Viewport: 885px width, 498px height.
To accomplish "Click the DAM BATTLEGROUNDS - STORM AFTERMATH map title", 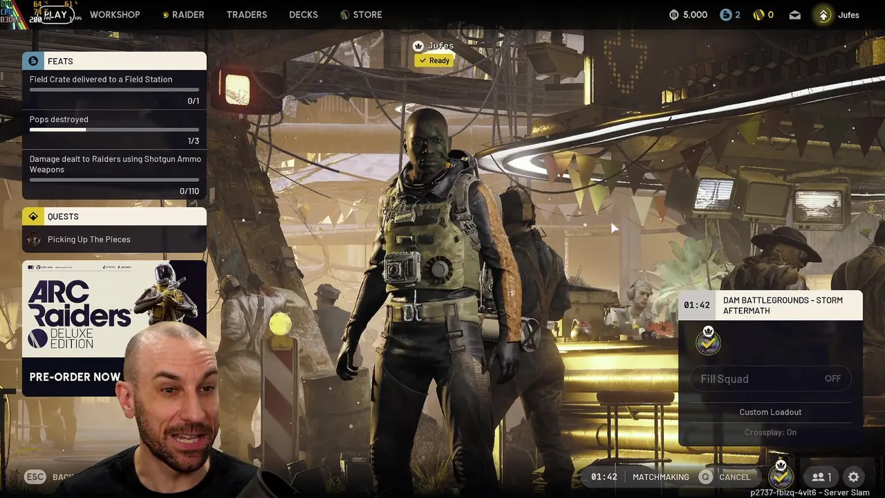I will click(783, 306).
